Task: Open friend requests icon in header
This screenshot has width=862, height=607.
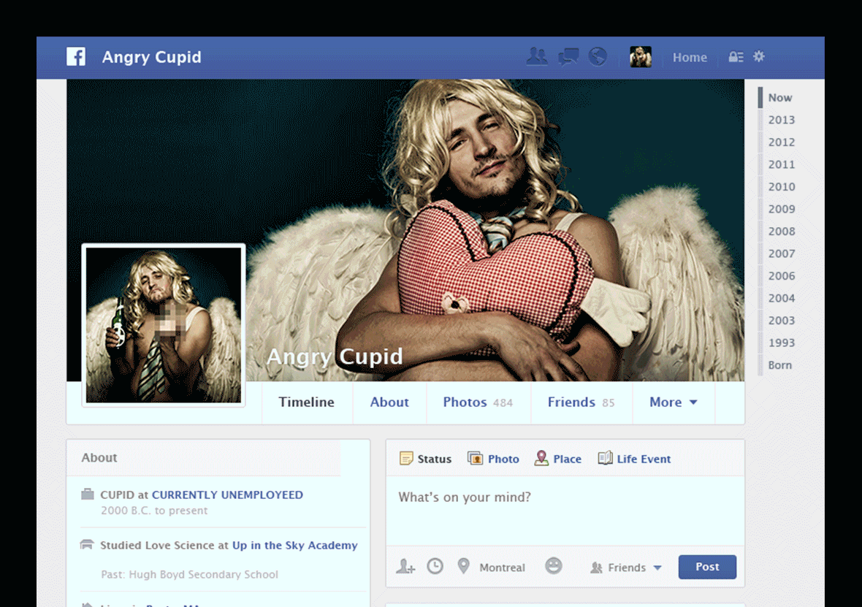Action: click(x=537, y=57)
